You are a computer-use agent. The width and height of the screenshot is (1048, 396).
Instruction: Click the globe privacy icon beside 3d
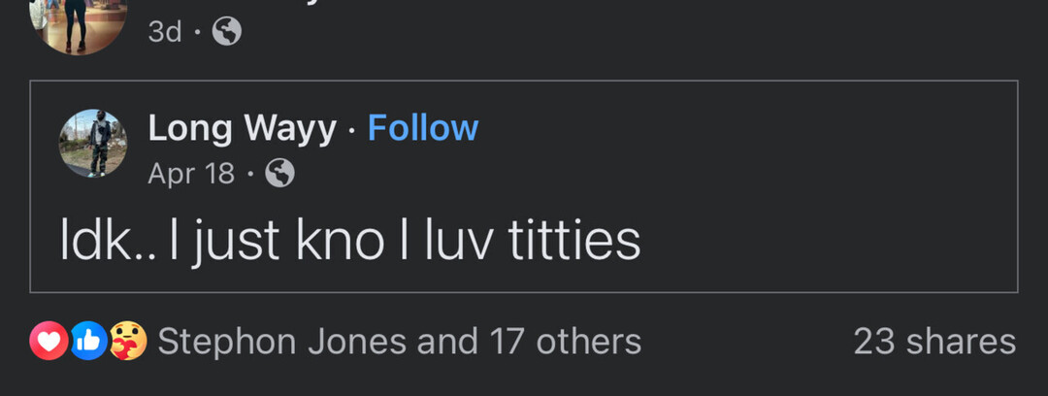(x=226, y=32)
